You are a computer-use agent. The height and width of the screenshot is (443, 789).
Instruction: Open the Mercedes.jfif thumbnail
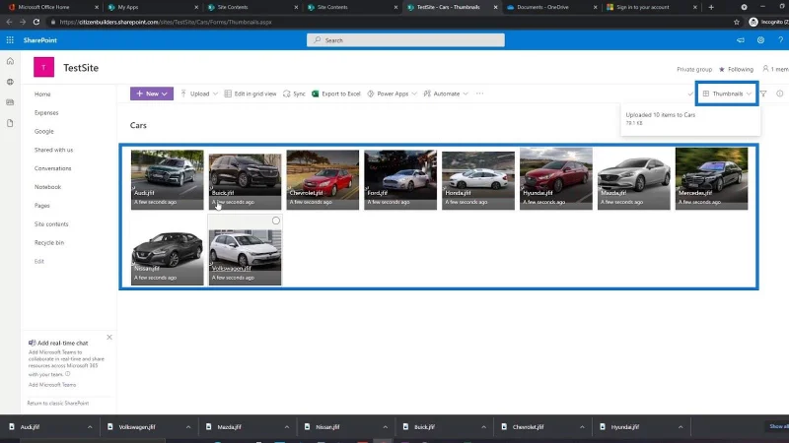[x=711, y=179]
